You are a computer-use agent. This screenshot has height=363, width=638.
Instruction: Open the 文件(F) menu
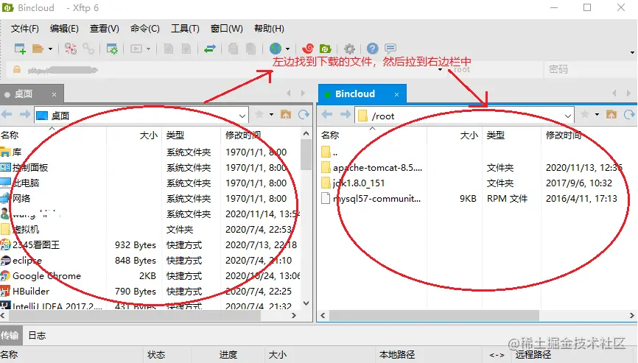tap(25, 29)
